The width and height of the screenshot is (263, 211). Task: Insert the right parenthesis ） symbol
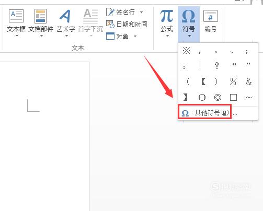point(216,81)
